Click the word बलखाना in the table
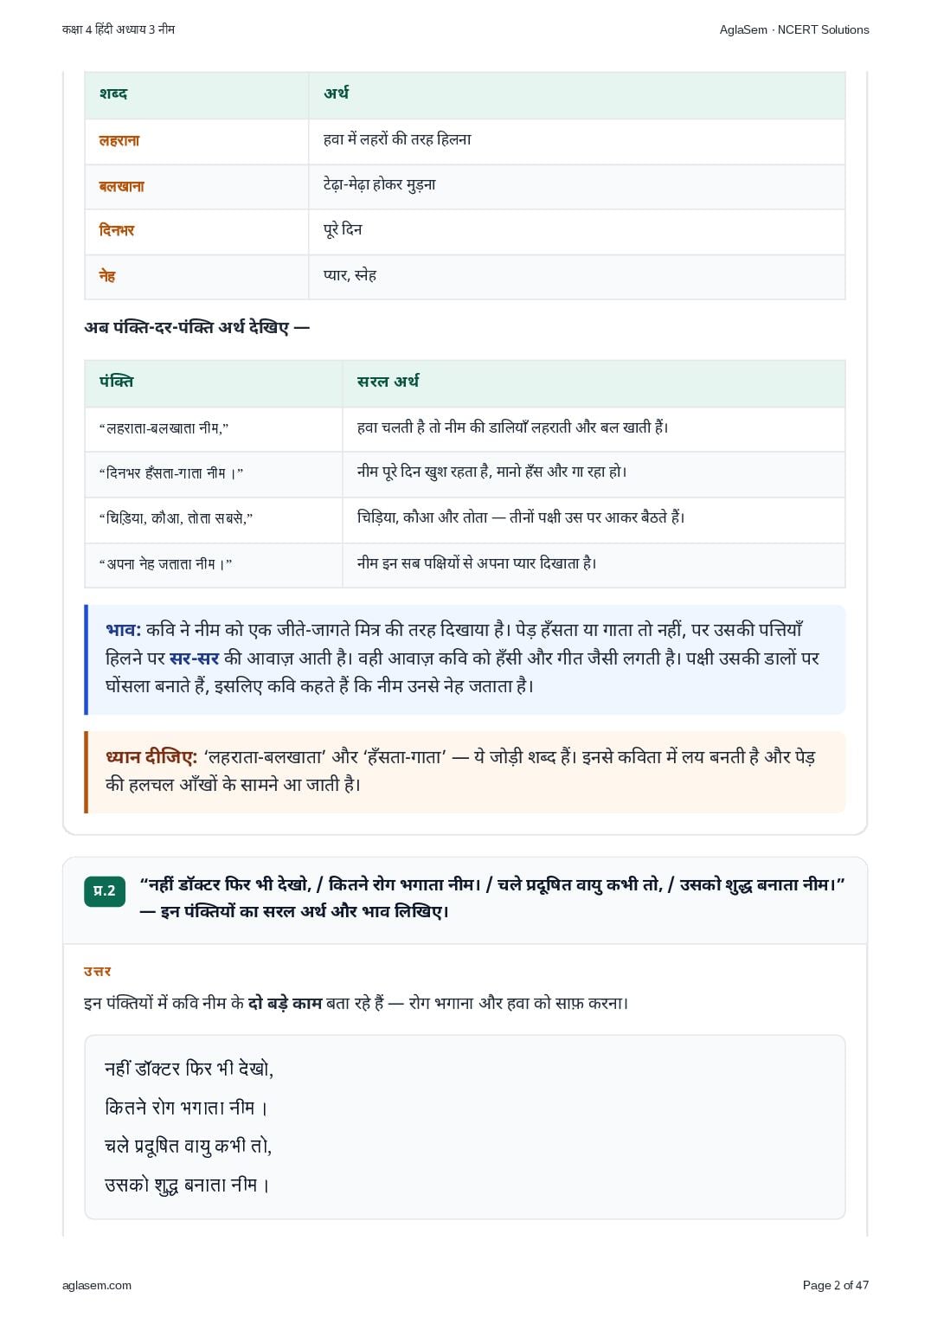 point(122,186)
